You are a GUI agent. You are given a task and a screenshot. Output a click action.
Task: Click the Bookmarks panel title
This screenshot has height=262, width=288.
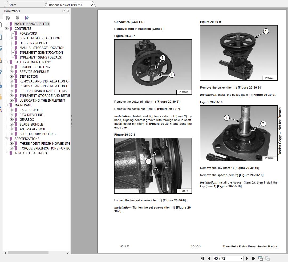coord(12,11)
